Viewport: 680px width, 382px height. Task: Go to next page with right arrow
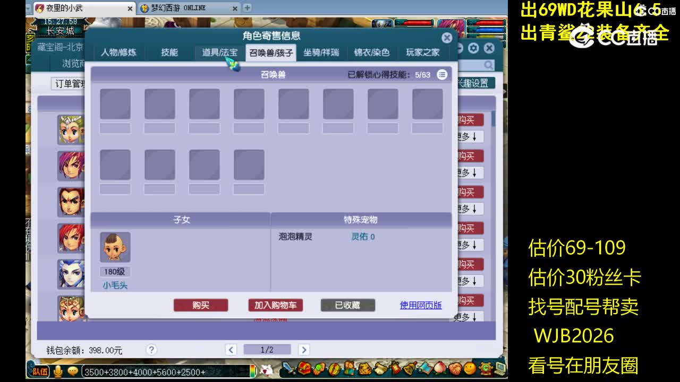coord(303,350)
